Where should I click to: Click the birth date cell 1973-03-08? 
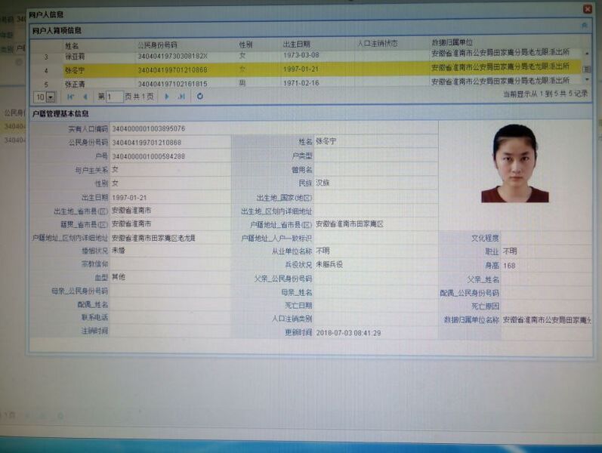pos(301,55)
